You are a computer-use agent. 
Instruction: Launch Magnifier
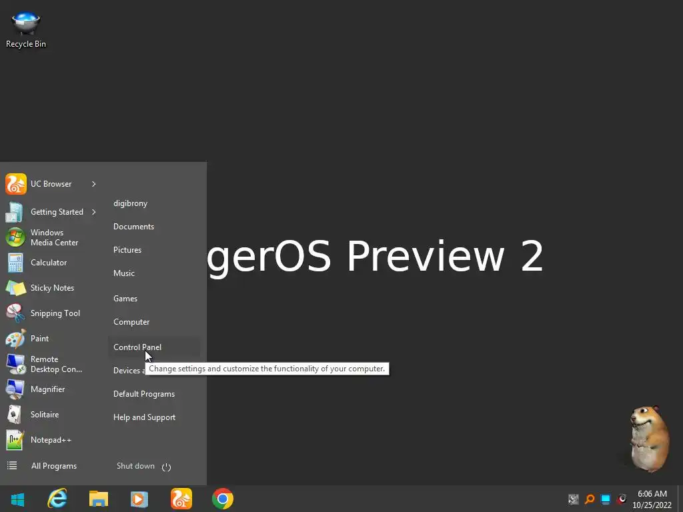pos(51,389)
